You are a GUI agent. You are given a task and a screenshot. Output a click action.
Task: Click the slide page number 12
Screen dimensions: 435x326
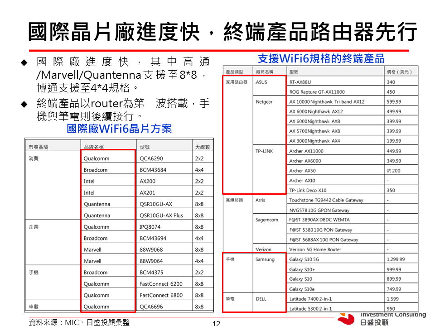tap(216, 323)
